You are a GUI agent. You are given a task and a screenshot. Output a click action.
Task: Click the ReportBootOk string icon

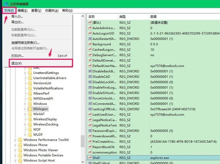[90, 147]
